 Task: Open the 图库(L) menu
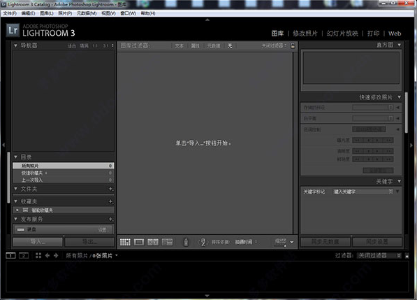(x=47, y=13)
